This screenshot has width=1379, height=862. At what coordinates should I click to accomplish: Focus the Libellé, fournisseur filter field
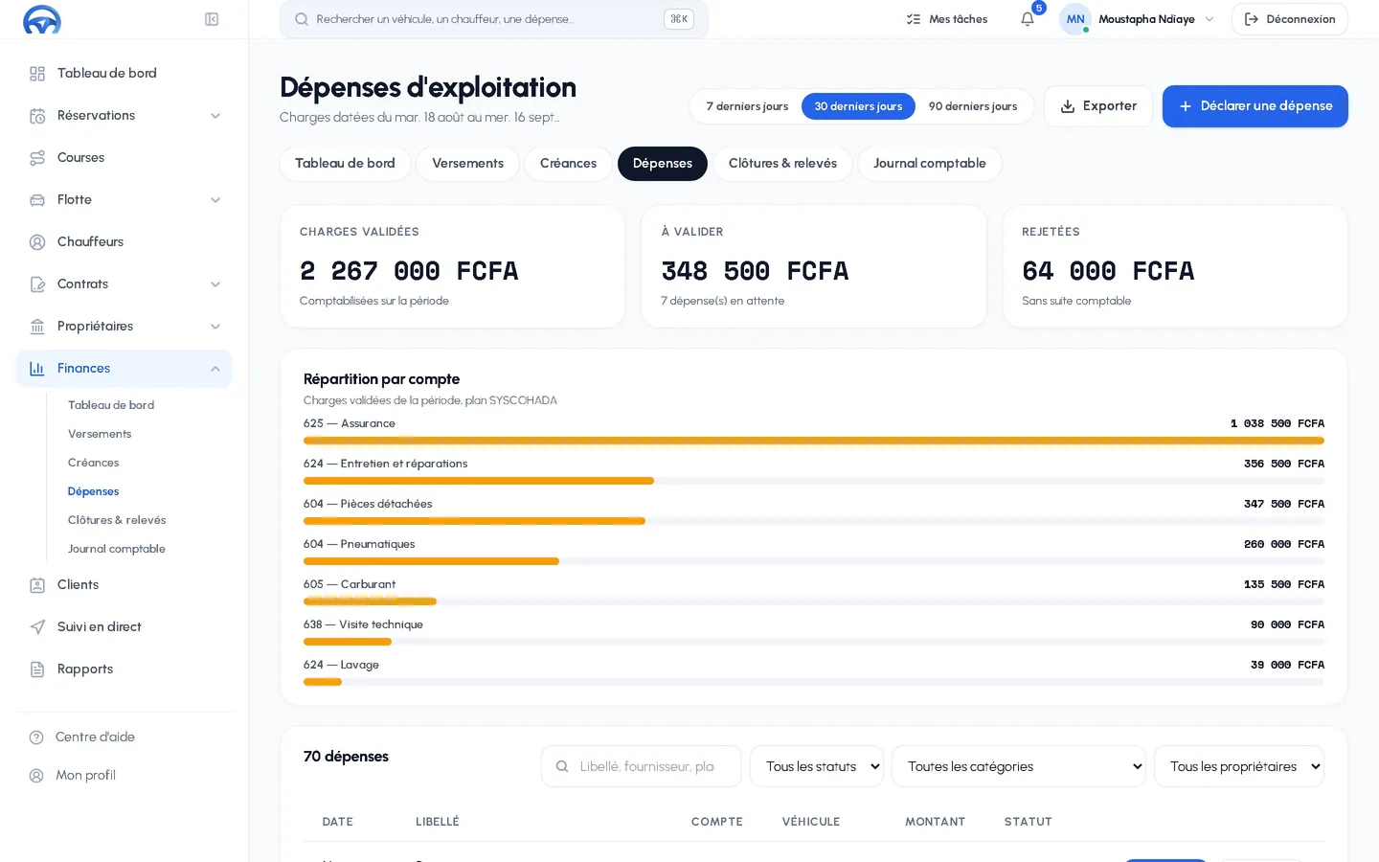coord(642,766)
